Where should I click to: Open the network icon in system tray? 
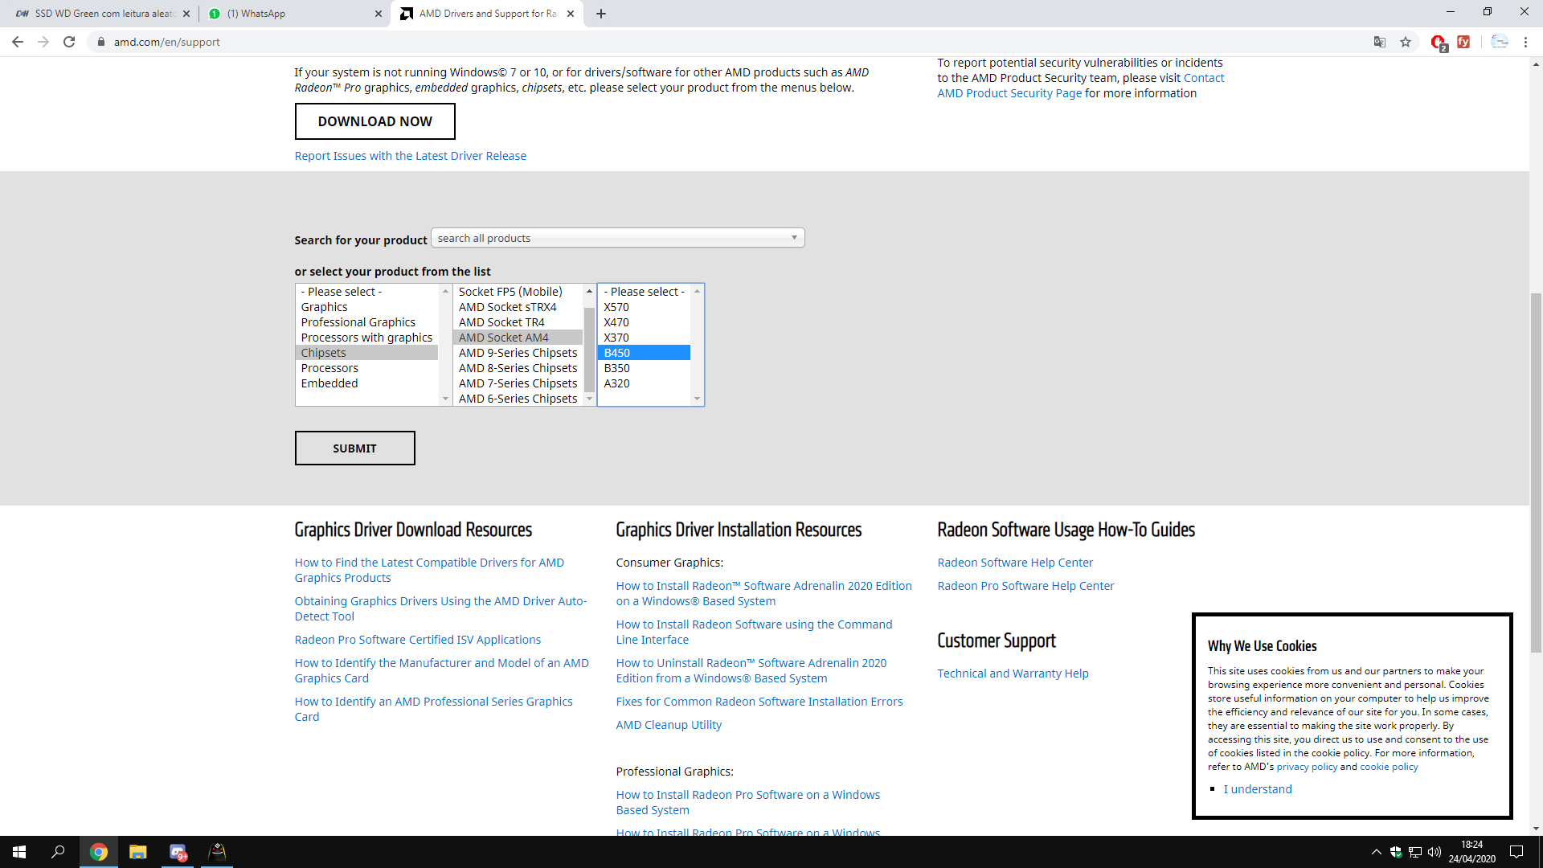[x=1415, y=852]
